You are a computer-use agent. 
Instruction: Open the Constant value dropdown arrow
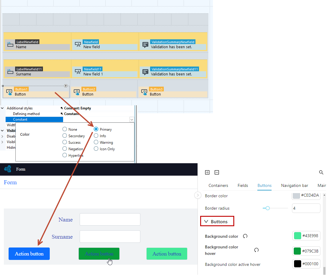pos(132,119)
